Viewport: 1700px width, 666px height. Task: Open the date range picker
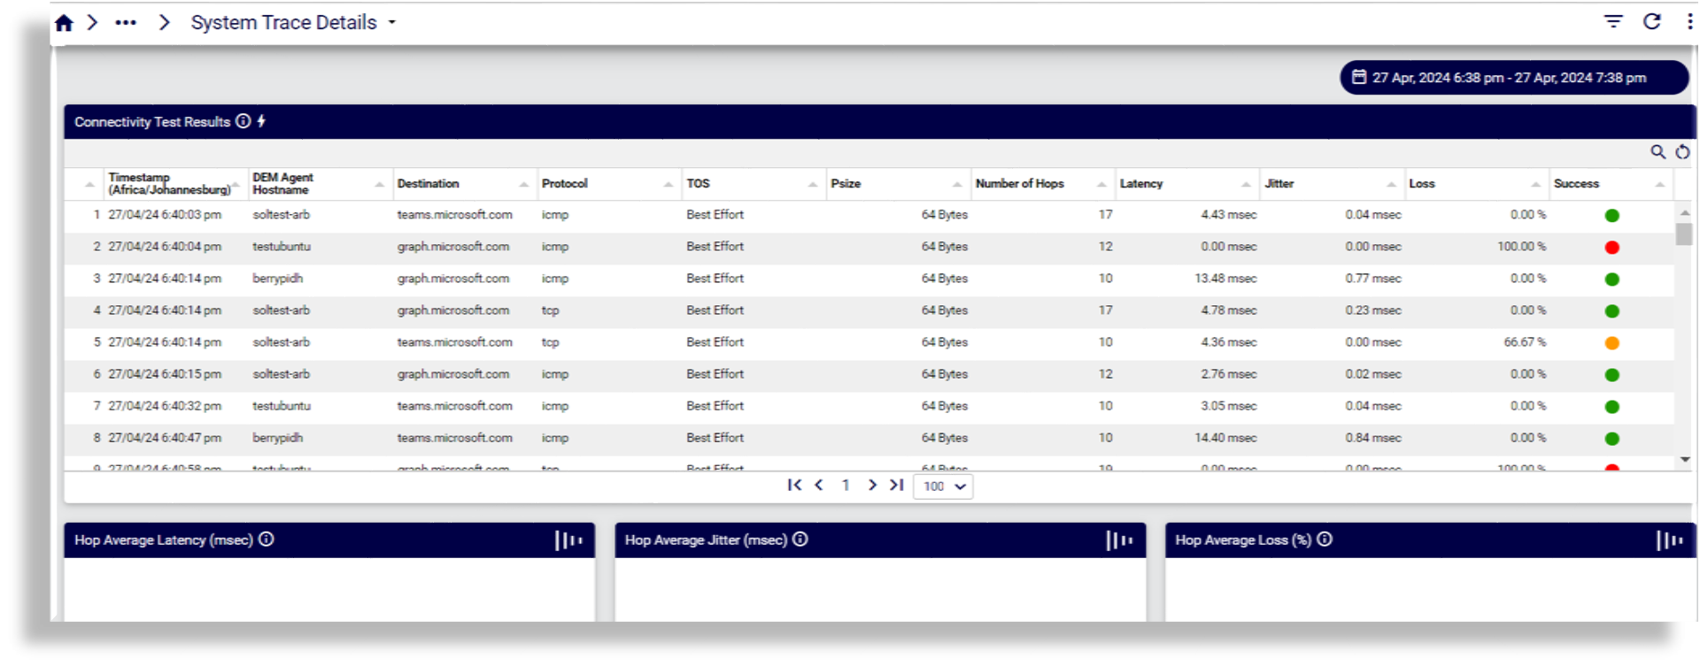point(1514,78)
